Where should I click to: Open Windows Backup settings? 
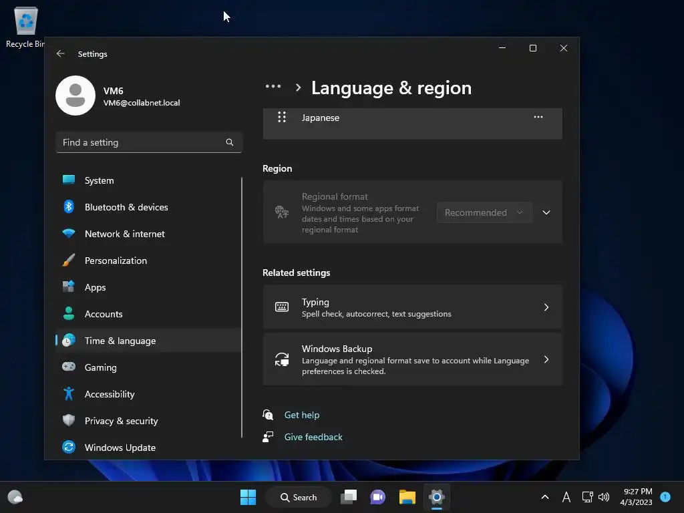click(412, 359)
